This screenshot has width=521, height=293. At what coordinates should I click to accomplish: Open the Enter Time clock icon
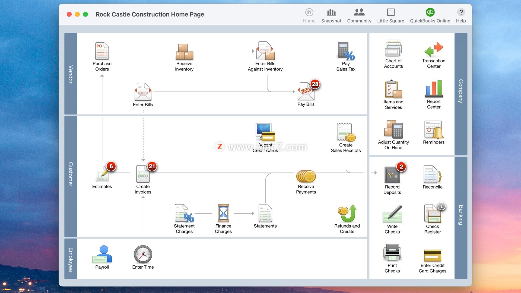143,254
